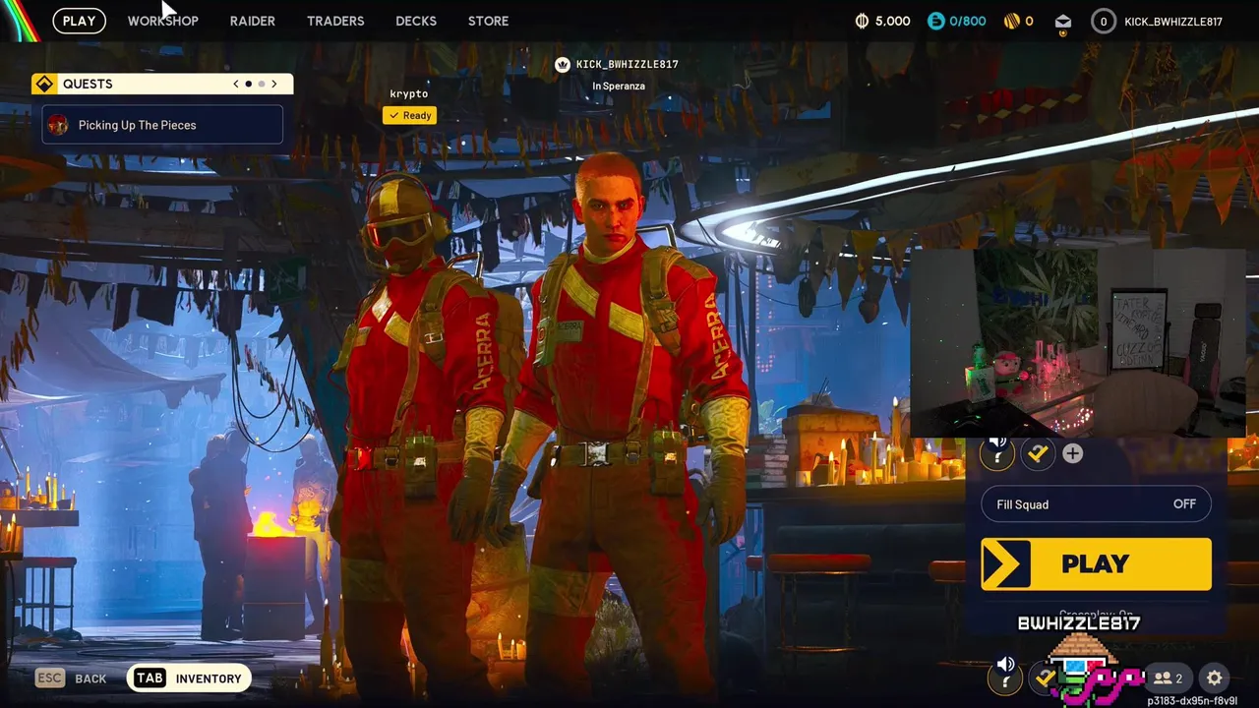Click the coin currency icon next to 5,000
Image resolution: width=1259 pixels, height=708 pixels.
862,21
